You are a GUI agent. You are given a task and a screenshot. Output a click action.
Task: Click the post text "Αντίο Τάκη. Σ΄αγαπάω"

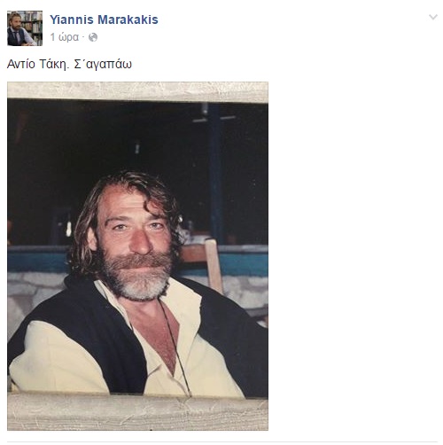(69, 64)
